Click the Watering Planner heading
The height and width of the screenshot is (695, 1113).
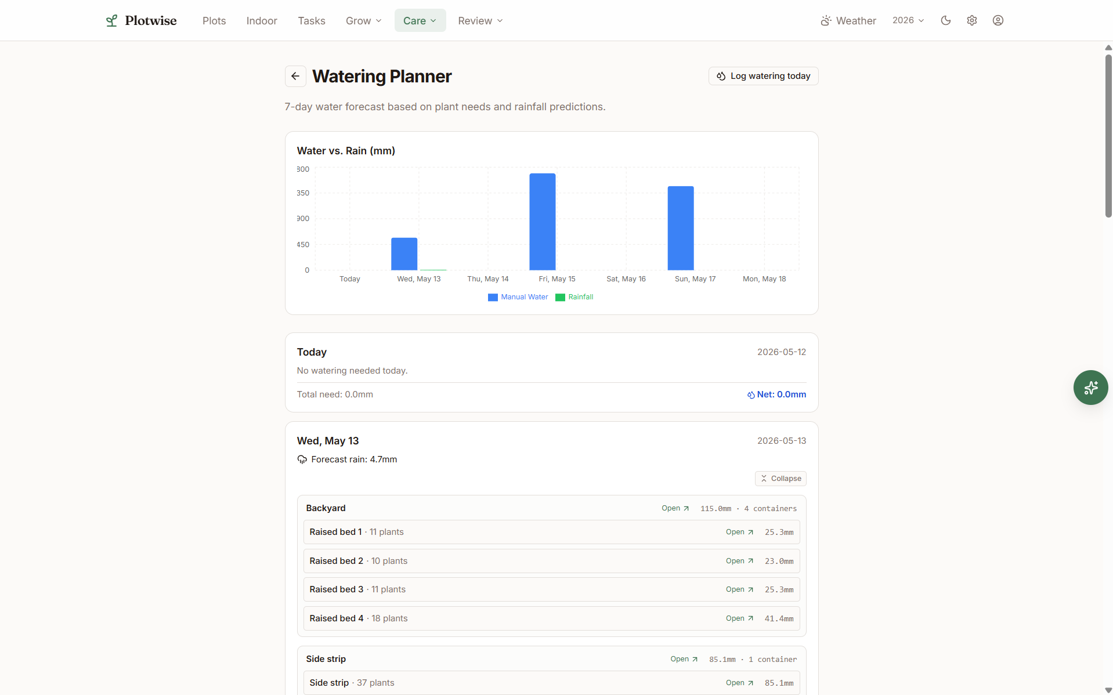[x=382, y=76]
